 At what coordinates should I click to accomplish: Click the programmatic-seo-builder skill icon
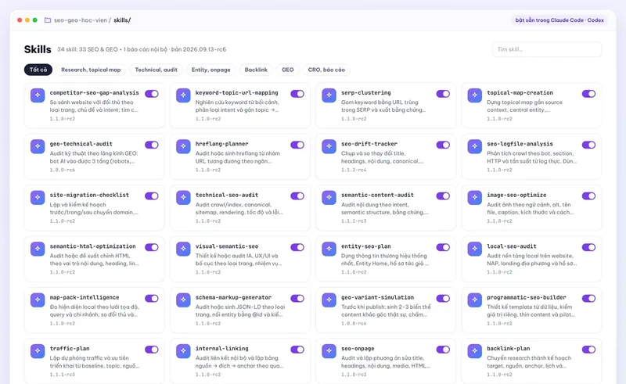click(x=475, y=300)
